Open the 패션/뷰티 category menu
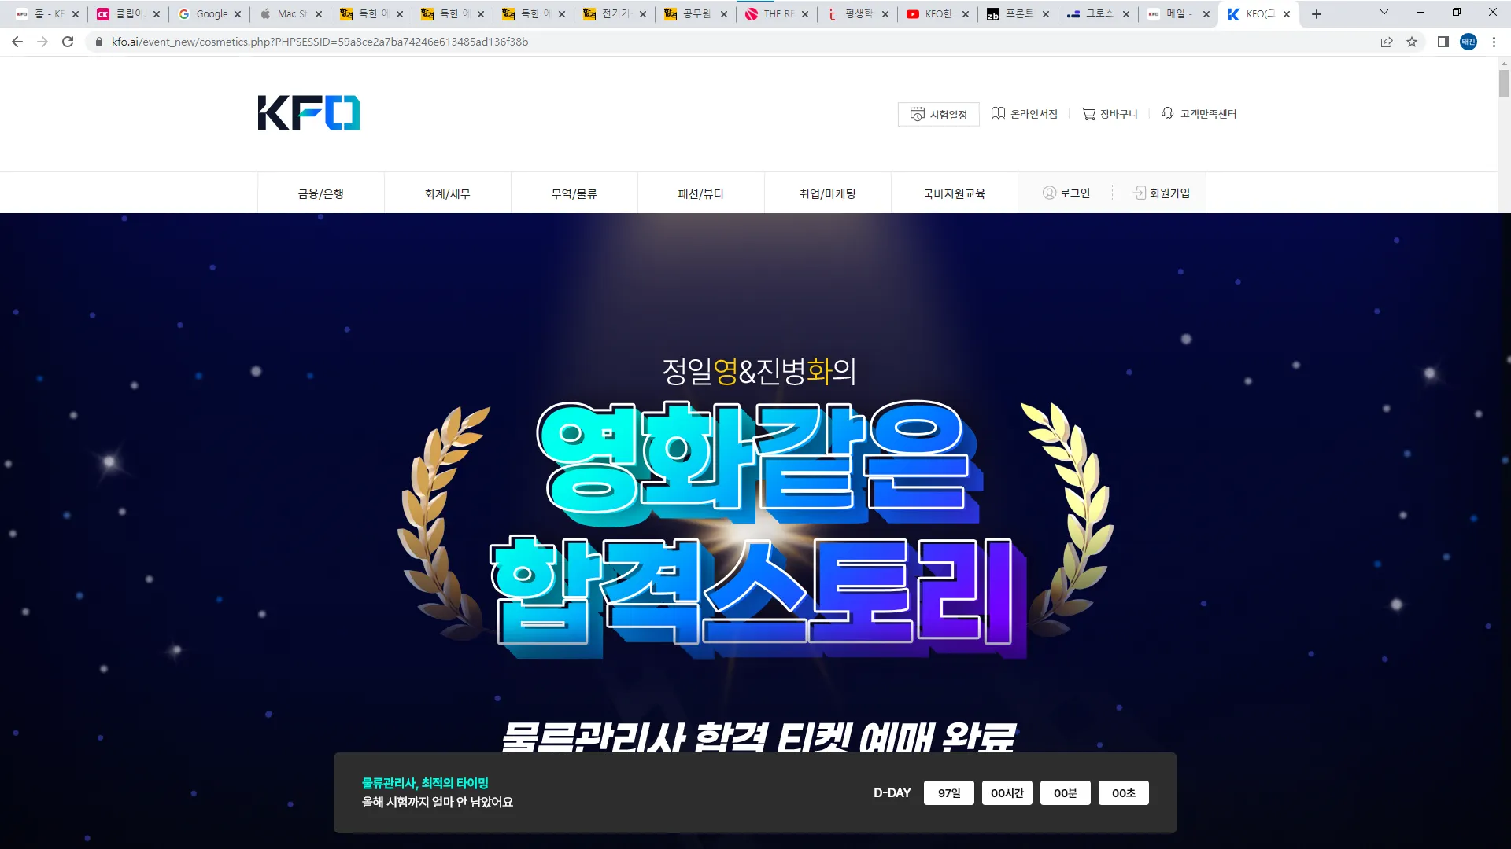 click(x=701, y=193)
